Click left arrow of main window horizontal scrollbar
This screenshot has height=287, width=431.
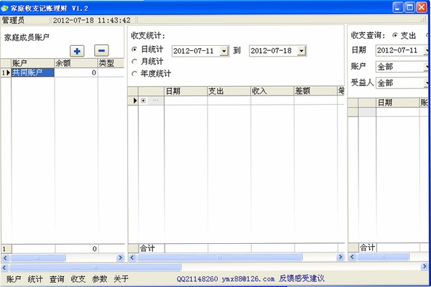point(5,267)
